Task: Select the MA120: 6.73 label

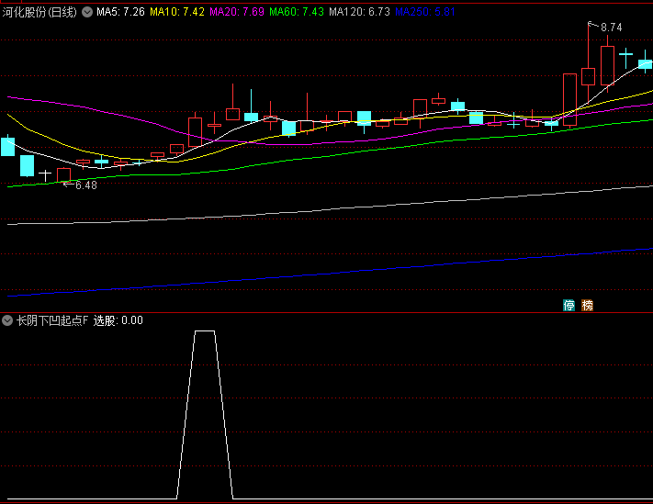Action: point(359,12)
